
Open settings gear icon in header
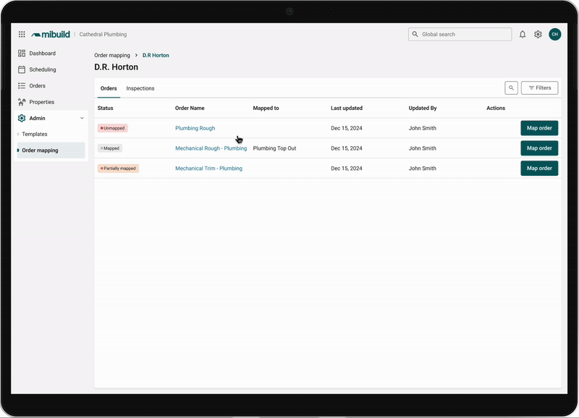point(538,34)
